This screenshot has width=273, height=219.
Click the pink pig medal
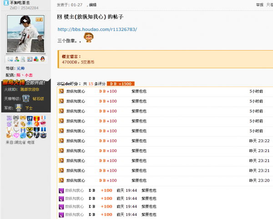tap(43, 121)
